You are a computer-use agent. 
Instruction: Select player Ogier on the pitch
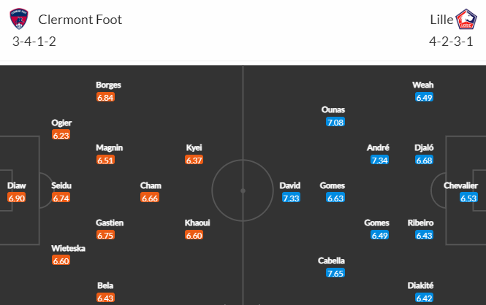pos(61,123)
